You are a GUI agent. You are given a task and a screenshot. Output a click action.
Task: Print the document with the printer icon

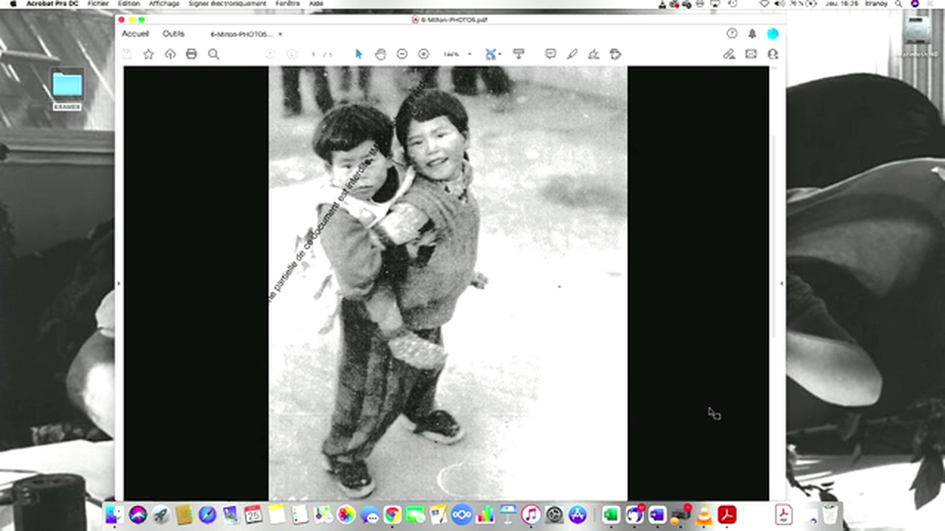click(191, 54)
